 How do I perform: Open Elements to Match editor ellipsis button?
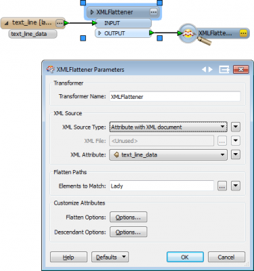[222, 186]
